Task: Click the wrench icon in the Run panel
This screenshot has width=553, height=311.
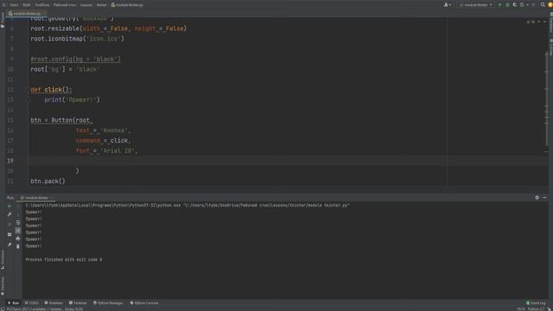Action: pos(10,214)
